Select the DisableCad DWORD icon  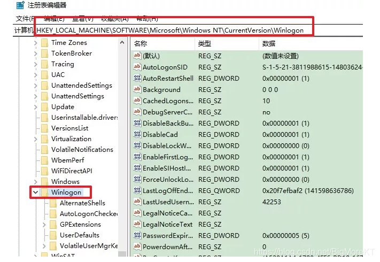point(137,134)
